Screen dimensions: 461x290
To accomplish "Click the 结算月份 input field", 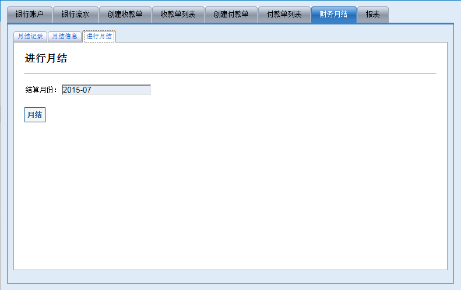I will tap(106, 90).
